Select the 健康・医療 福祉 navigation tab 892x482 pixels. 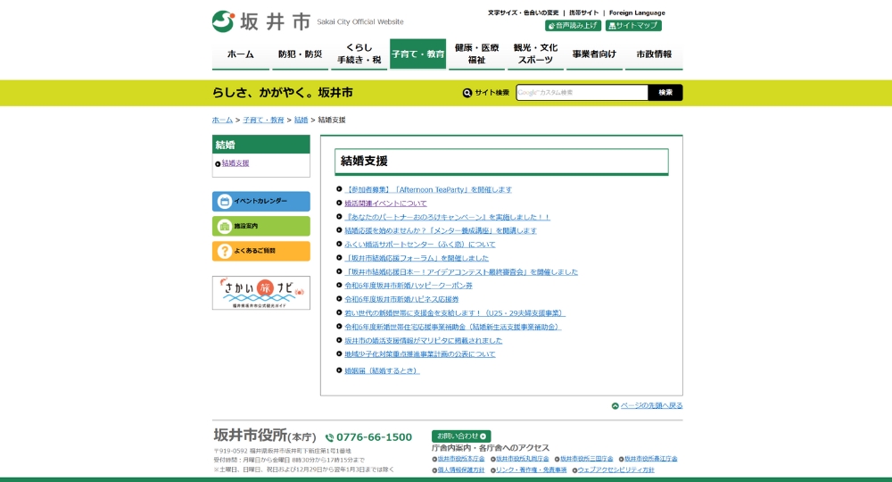pos(476,54)
